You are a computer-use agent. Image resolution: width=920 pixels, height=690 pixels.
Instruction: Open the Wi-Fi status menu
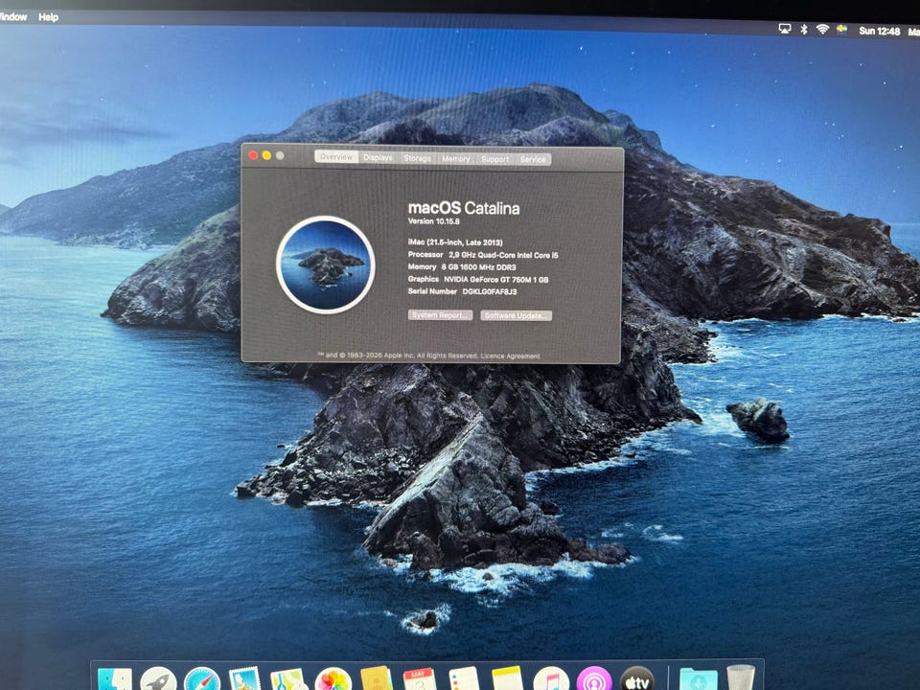point(822,30)
